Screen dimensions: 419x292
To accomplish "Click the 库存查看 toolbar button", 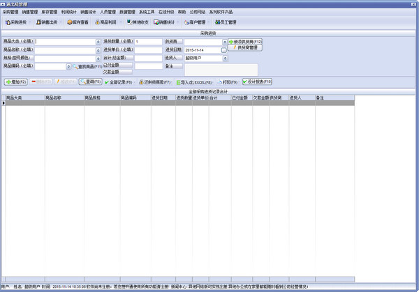I will point(78,22).
